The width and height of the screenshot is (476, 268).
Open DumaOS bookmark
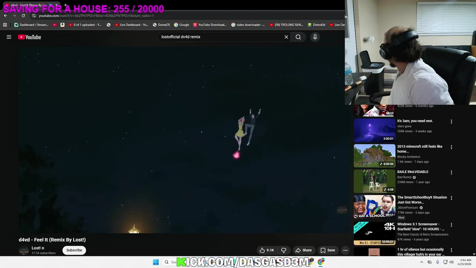coord(161,25)
